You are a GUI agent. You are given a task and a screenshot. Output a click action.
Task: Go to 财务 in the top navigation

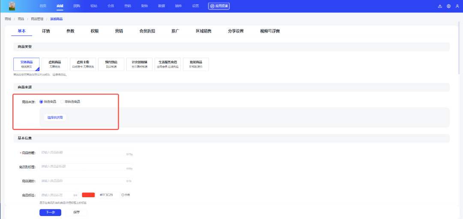point(144,6)
